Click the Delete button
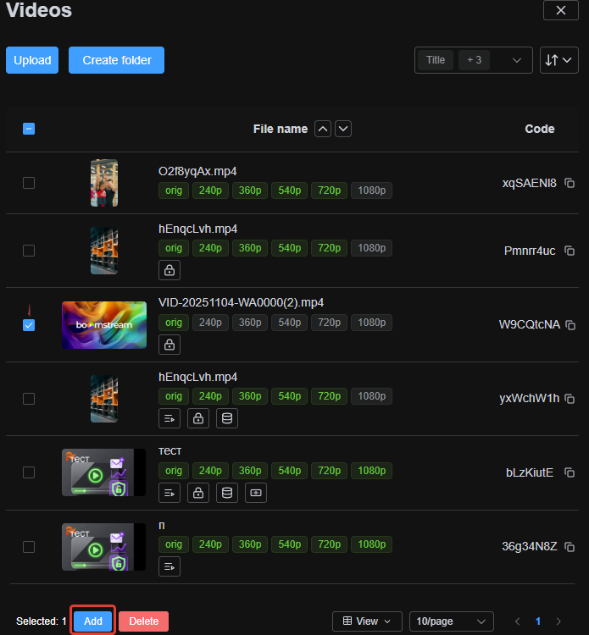This screenshot has width=589, height=635. [x=143, y=621]
